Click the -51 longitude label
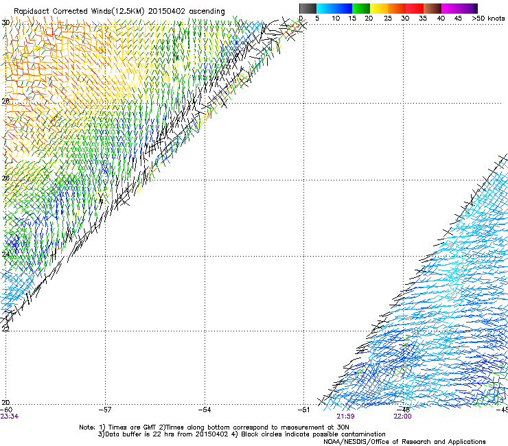Viewport: 508px width, 446px height. [x=304, y=410]
